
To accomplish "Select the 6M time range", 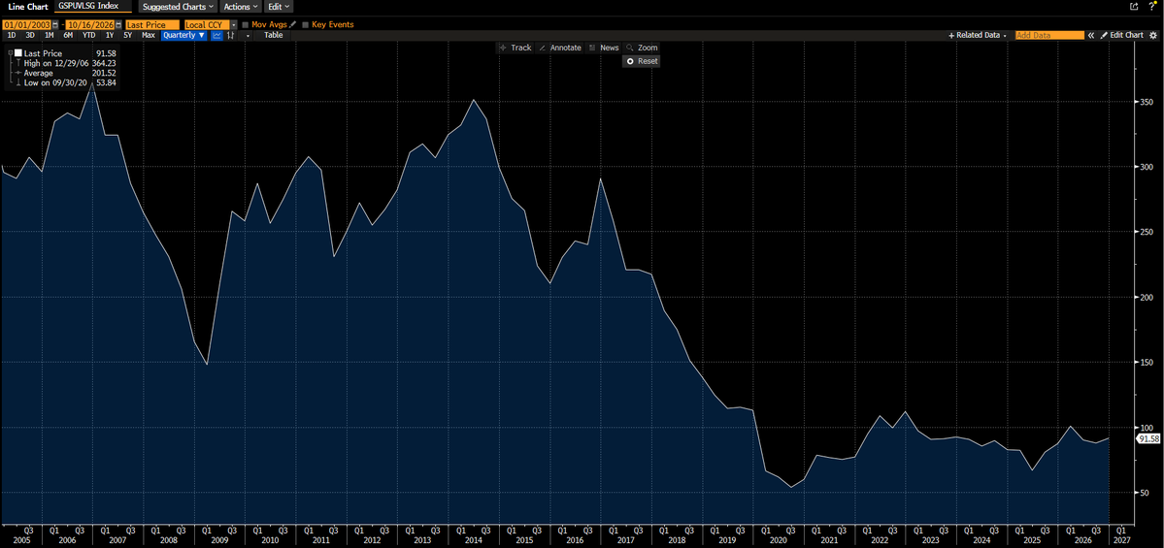I will (68, 35).
